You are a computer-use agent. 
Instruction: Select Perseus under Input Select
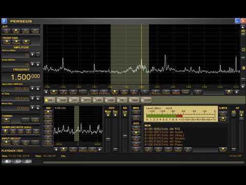coord(6,142)
